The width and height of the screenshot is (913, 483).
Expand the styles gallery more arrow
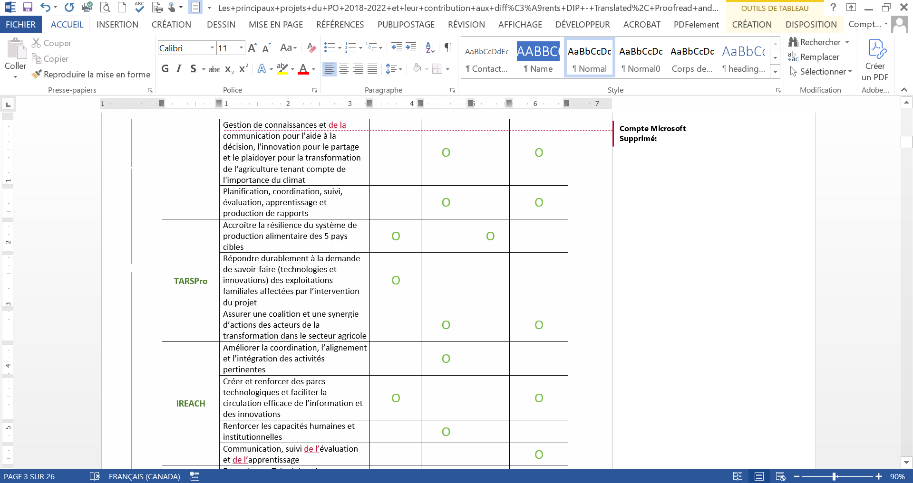776,72
